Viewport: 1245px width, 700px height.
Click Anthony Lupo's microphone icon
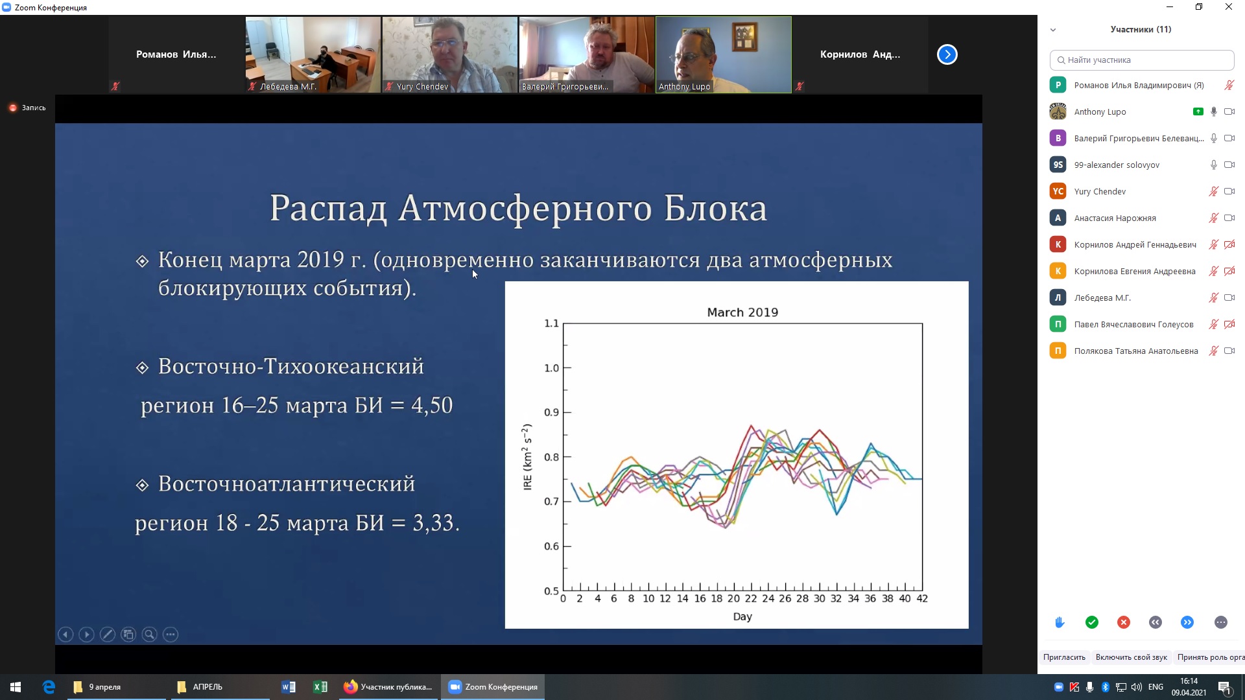(x=1214, y=111)
